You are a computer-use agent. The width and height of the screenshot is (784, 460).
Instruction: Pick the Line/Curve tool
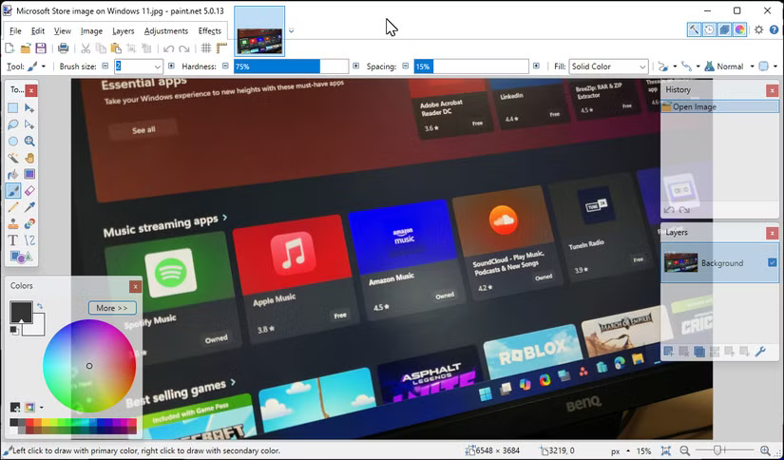point(29,240)
